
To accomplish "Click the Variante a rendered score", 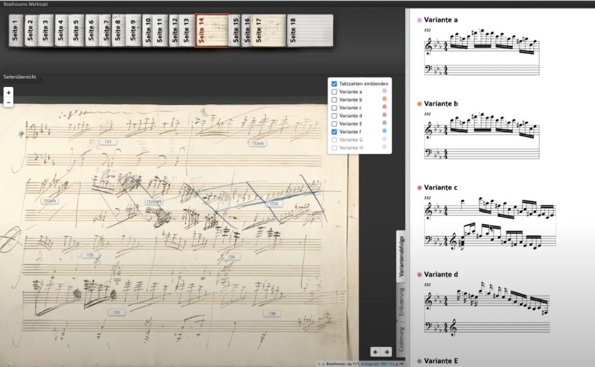I will coord(481,51).
